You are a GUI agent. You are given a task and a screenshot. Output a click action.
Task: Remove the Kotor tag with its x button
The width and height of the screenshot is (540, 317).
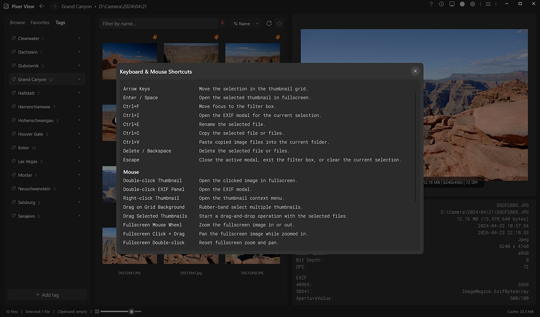[x=79, y=148]
